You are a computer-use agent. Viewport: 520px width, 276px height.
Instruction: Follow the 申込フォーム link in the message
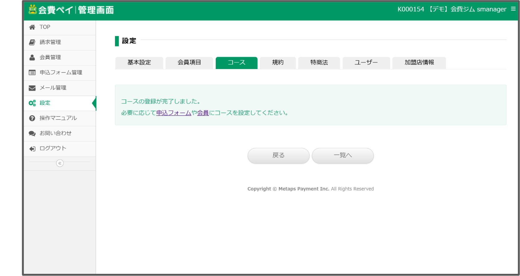coord(174,113)
